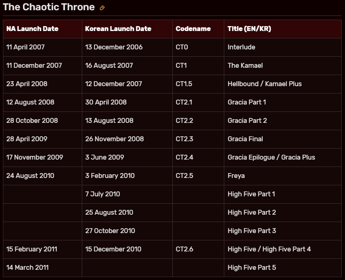This screenshot has height=280, width=345.
Task: Click the '14 March 2011' date cell
Action: click(x=27, y=268)
